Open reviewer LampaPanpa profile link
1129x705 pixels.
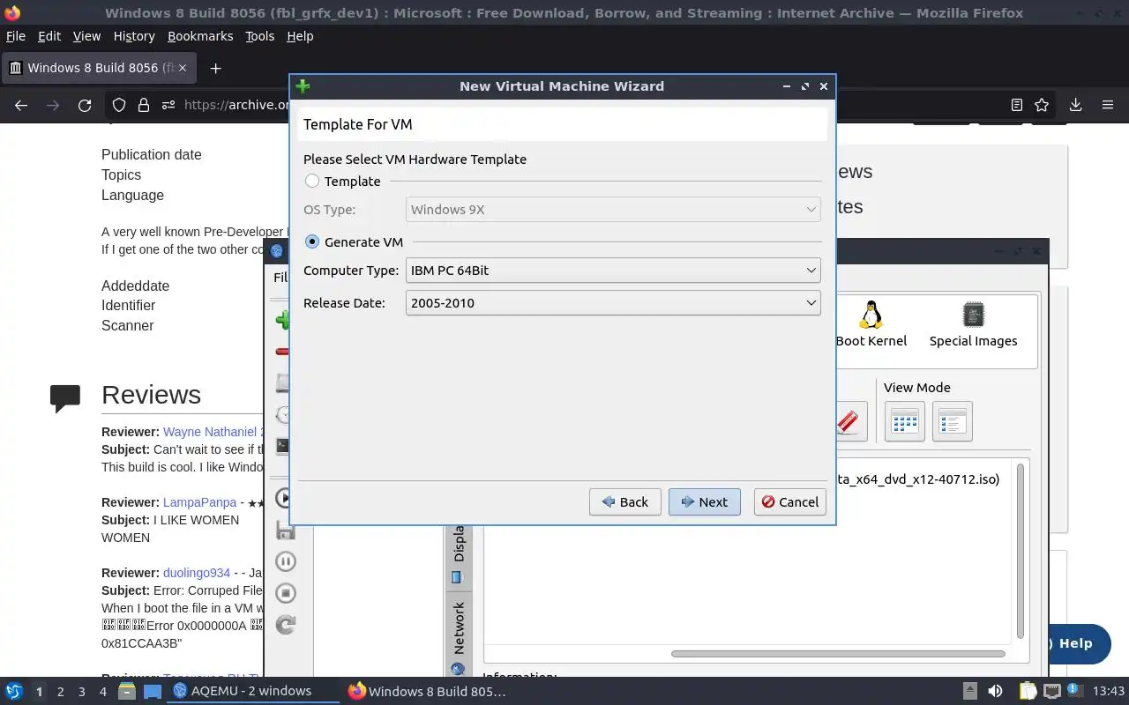click(199, 502)
